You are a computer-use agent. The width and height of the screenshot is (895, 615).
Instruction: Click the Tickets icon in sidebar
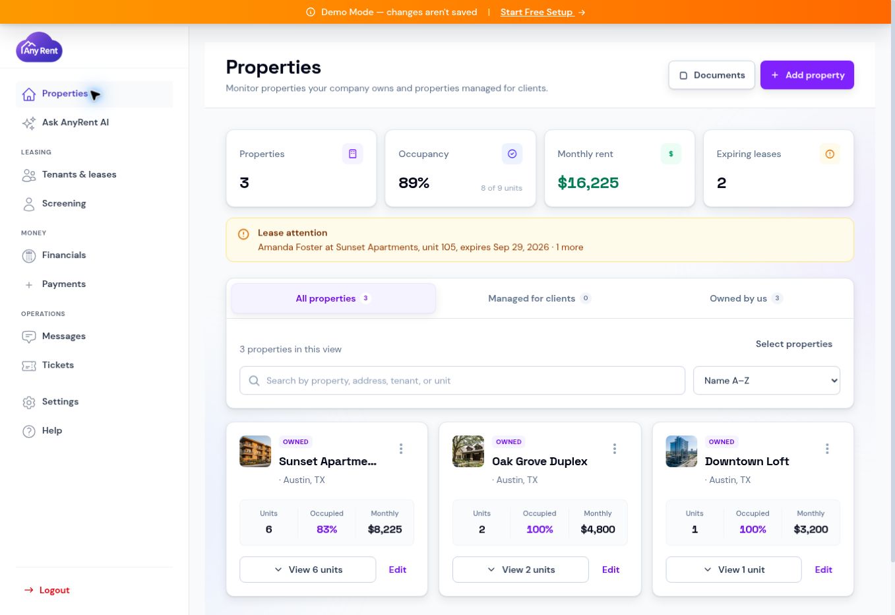(x=29, y=366)
